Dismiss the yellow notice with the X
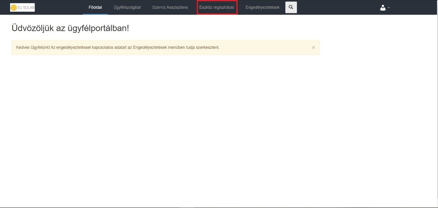 pos(313,48)
